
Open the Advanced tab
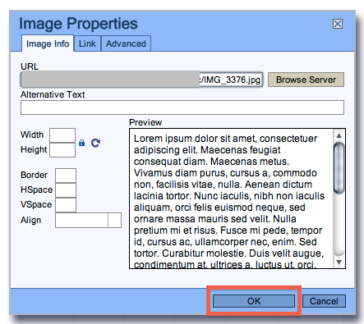(126, 43)
